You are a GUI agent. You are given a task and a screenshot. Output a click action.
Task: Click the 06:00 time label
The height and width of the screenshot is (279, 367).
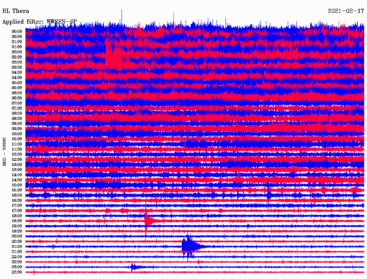pos(17,93)
